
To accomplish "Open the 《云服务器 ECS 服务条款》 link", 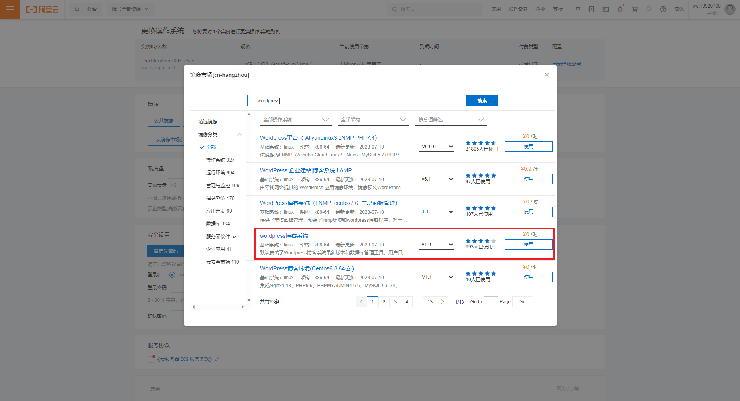I will (185, 359).
